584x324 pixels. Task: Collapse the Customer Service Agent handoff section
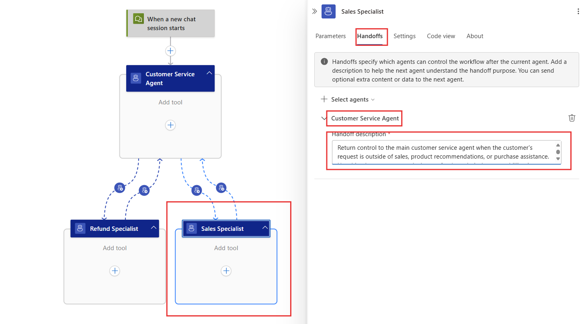coord(324,118)
